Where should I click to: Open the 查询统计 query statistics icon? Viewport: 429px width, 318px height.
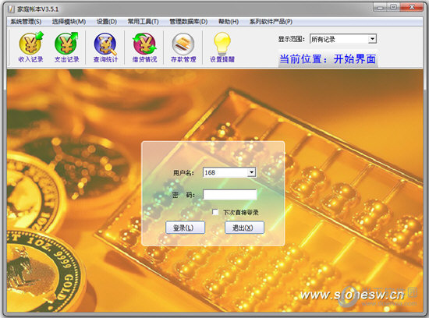[x=105, y=47]
